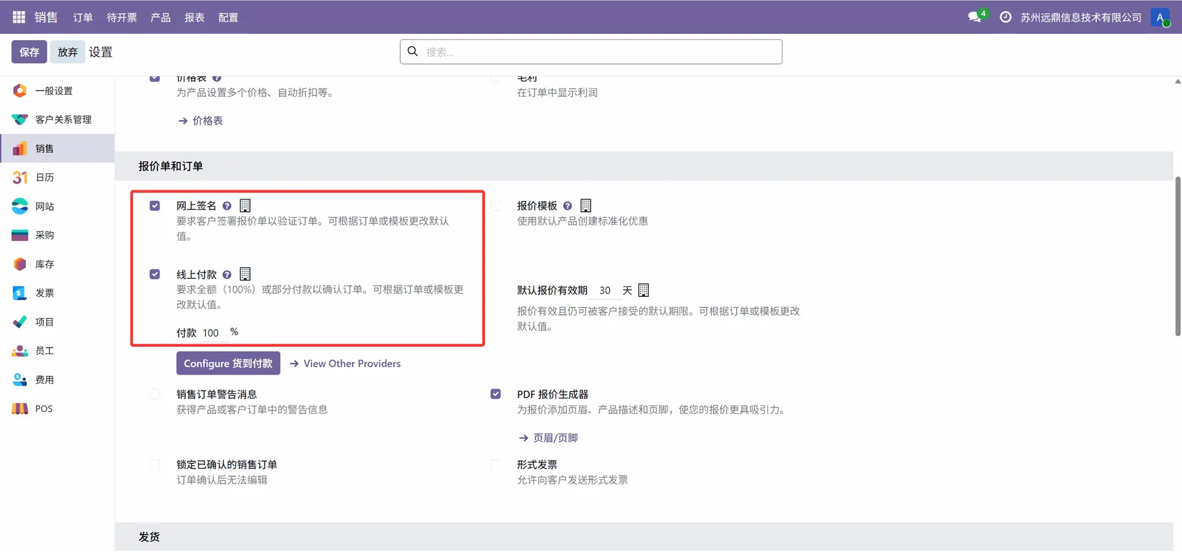Viewport: 1182px width, 552px height.
Task: Open 客户关系管理 settings in sidebar
Action: [x=63, y=120]
